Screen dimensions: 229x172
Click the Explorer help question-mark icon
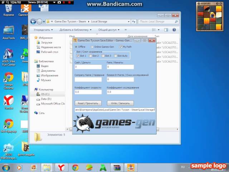pos(174,30)
